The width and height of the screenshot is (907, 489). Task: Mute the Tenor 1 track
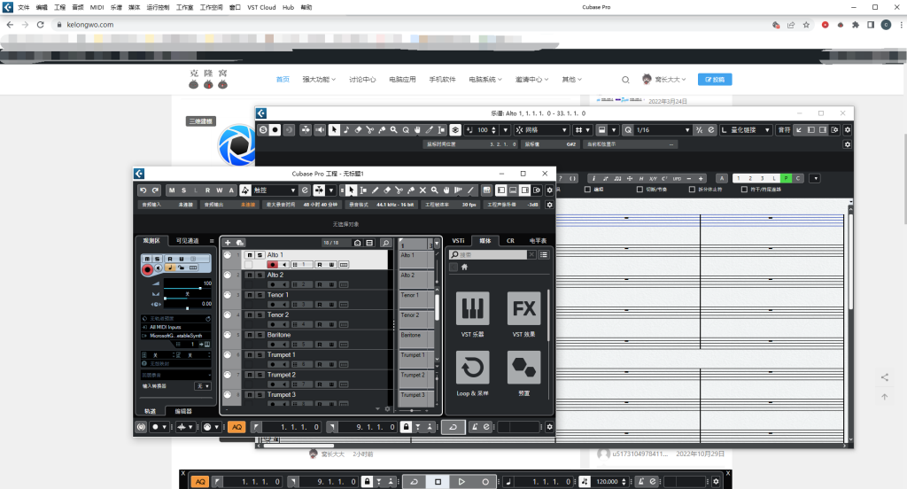click(250, 295)
